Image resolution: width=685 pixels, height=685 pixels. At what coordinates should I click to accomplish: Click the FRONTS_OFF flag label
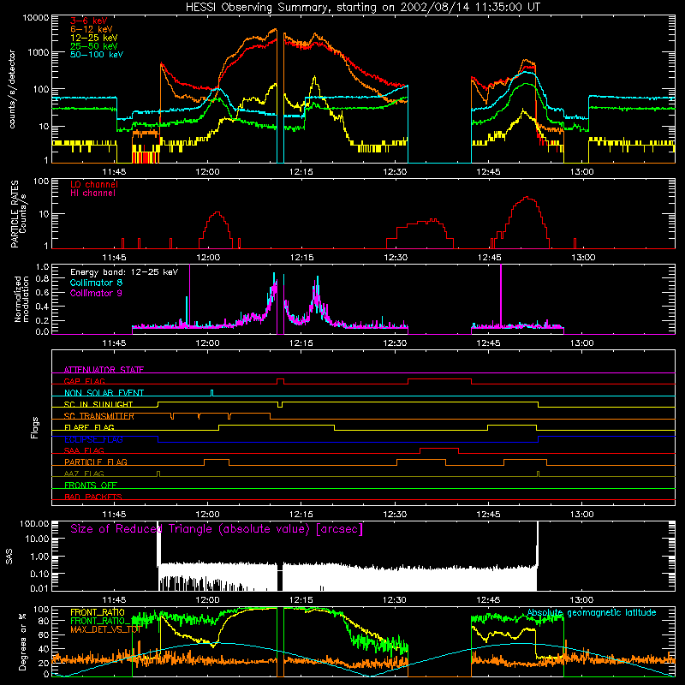coord(91,485)
